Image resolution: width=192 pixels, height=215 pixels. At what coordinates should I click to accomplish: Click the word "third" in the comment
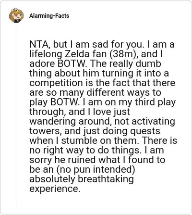coord(145,102)
